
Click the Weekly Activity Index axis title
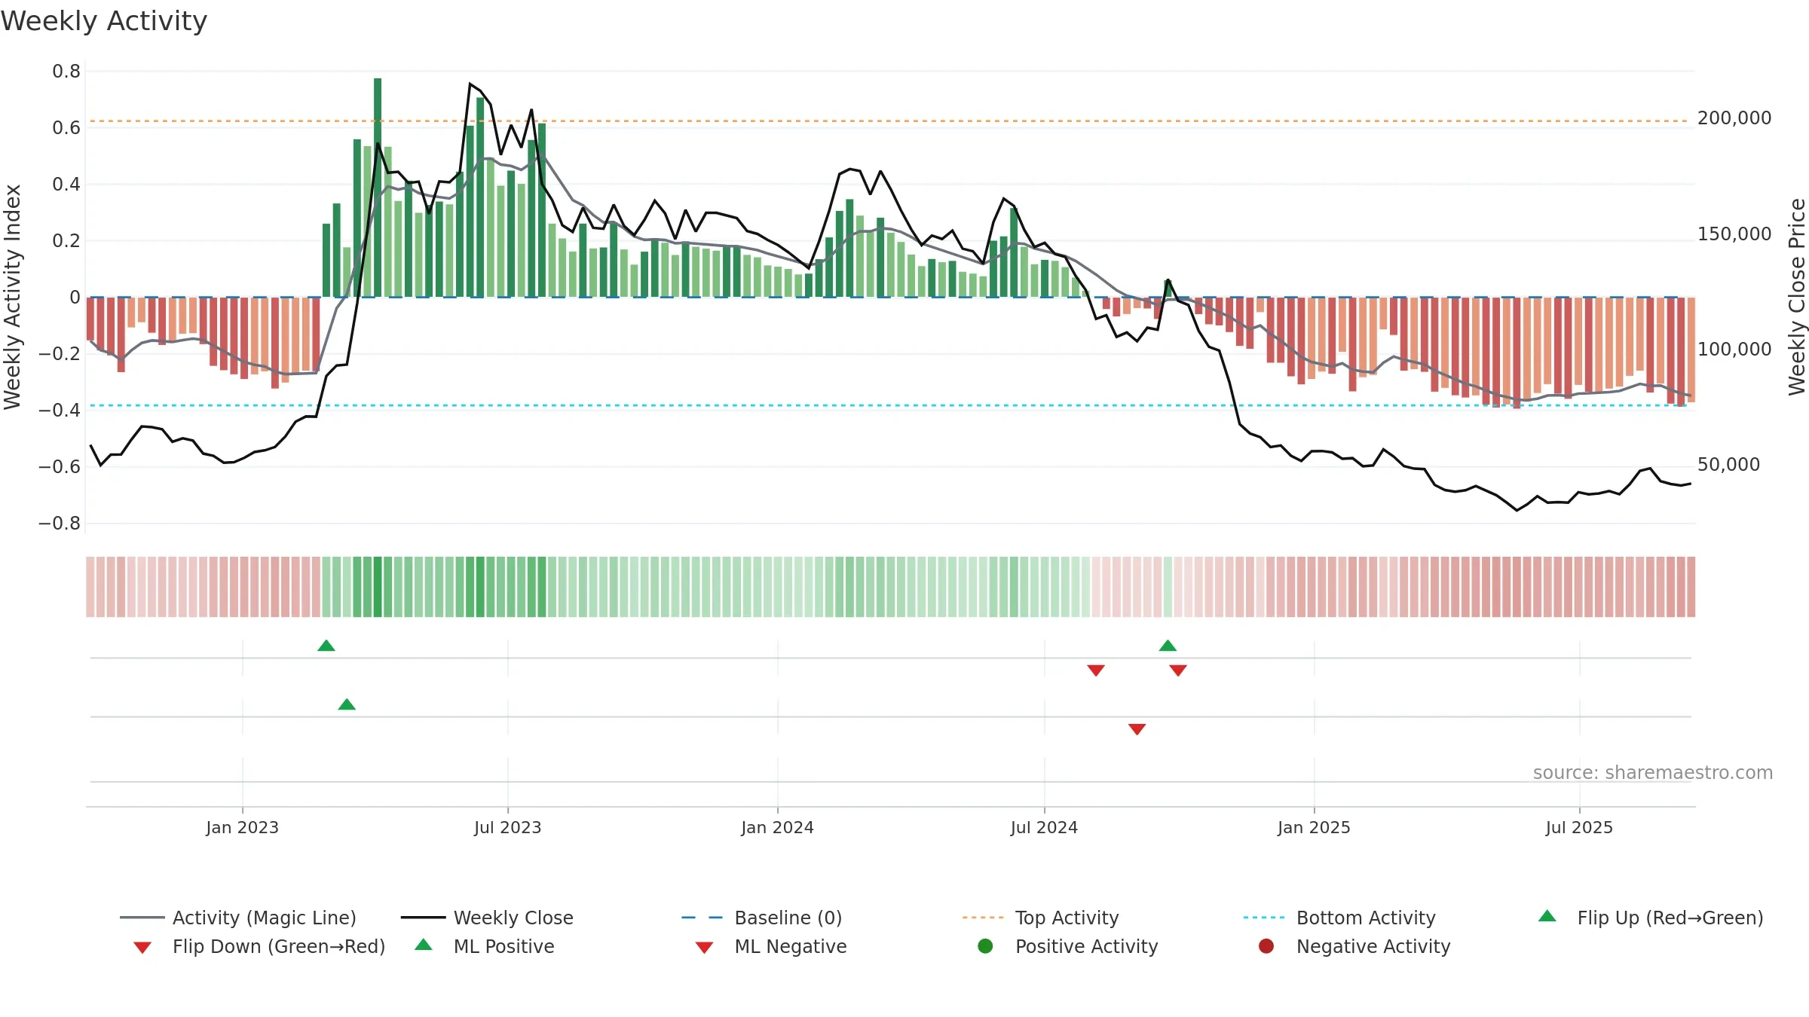click(x=13, y=297)
